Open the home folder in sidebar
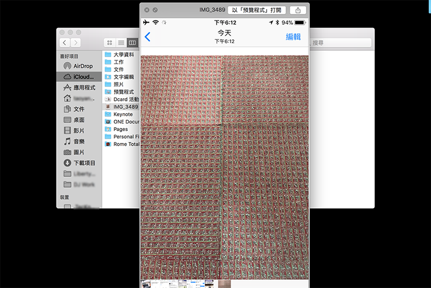Screen dimensions: 431x288 point(79,98)
